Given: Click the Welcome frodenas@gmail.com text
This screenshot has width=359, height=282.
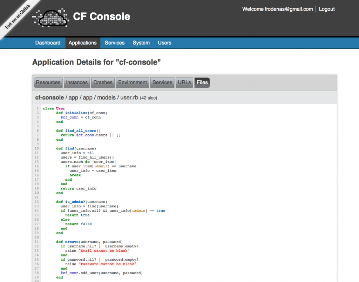Looking at the screenshot, I should (278, 9).
